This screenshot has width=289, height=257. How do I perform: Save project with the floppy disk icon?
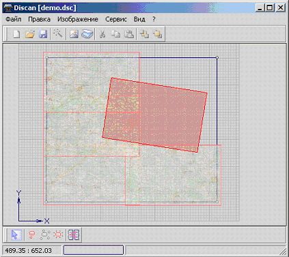[43, 34]
